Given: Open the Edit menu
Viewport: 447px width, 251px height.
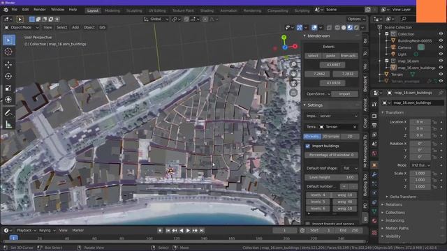Looking at the screenshot, I should pyautogui.click(x=25, y=10).
